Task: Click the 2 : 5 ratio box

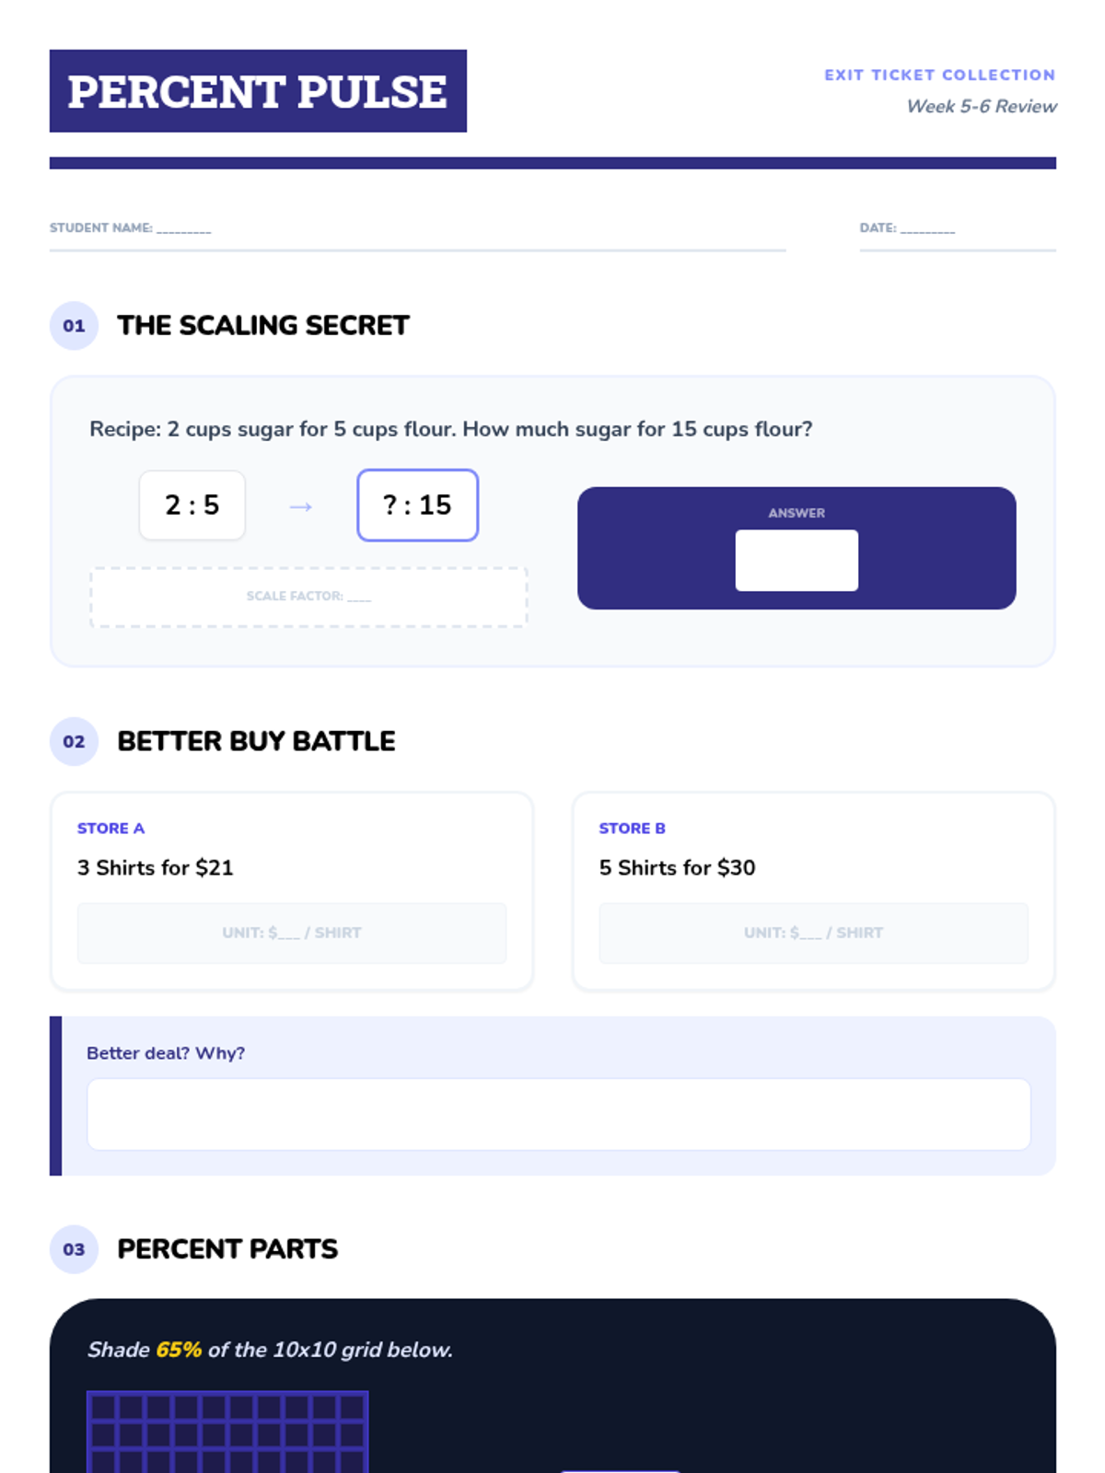Action: tap(192, 505)
